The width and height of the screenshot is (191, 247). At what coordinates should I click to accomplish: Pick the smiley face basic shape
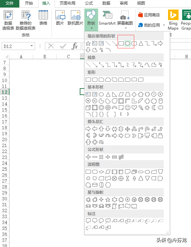pyautogui.click(x=127, y=108)
